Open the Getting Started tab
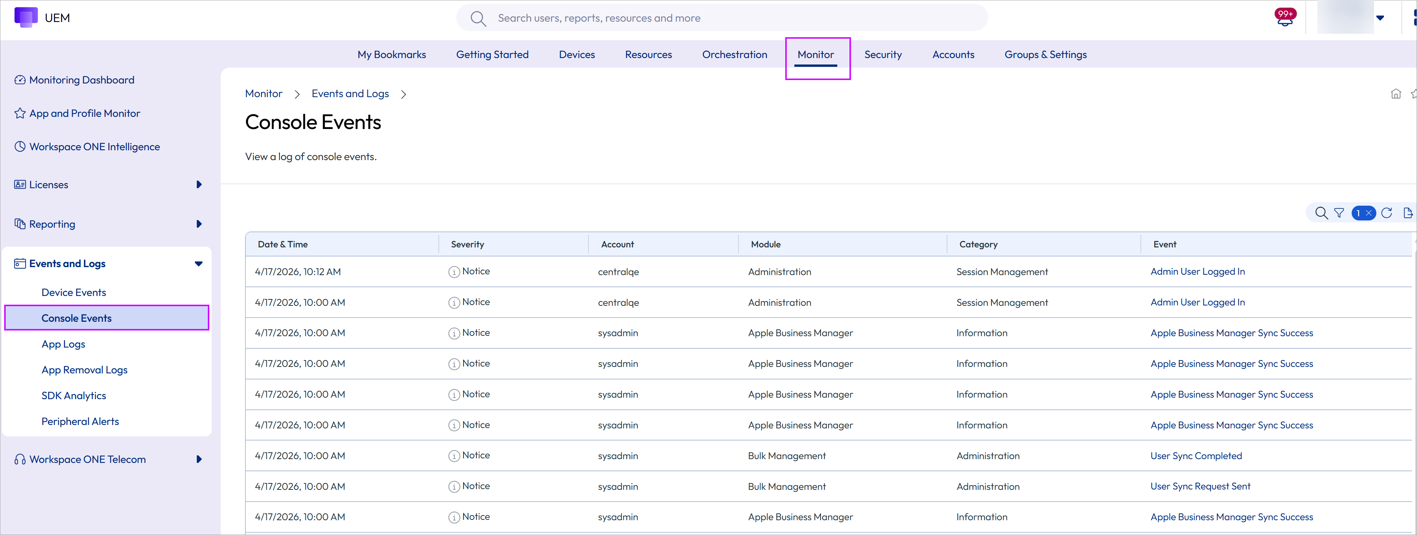Image resolution: width=1417 pixels, height=535 pixels. click(x=492, y=54)
